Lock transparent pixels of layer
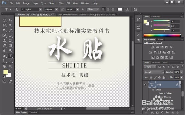This screenshot has width=185, height=115. coord(151,77)
